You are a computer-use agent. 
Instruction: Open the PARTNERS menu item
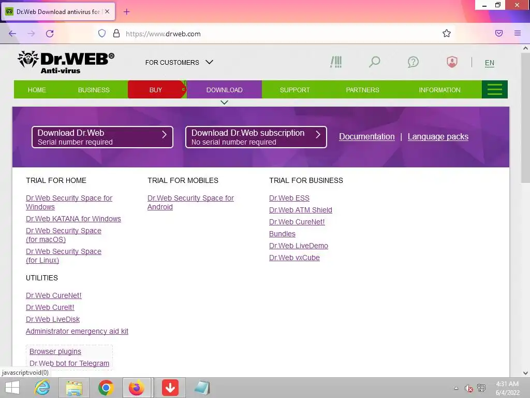click(x=363, y=90)
